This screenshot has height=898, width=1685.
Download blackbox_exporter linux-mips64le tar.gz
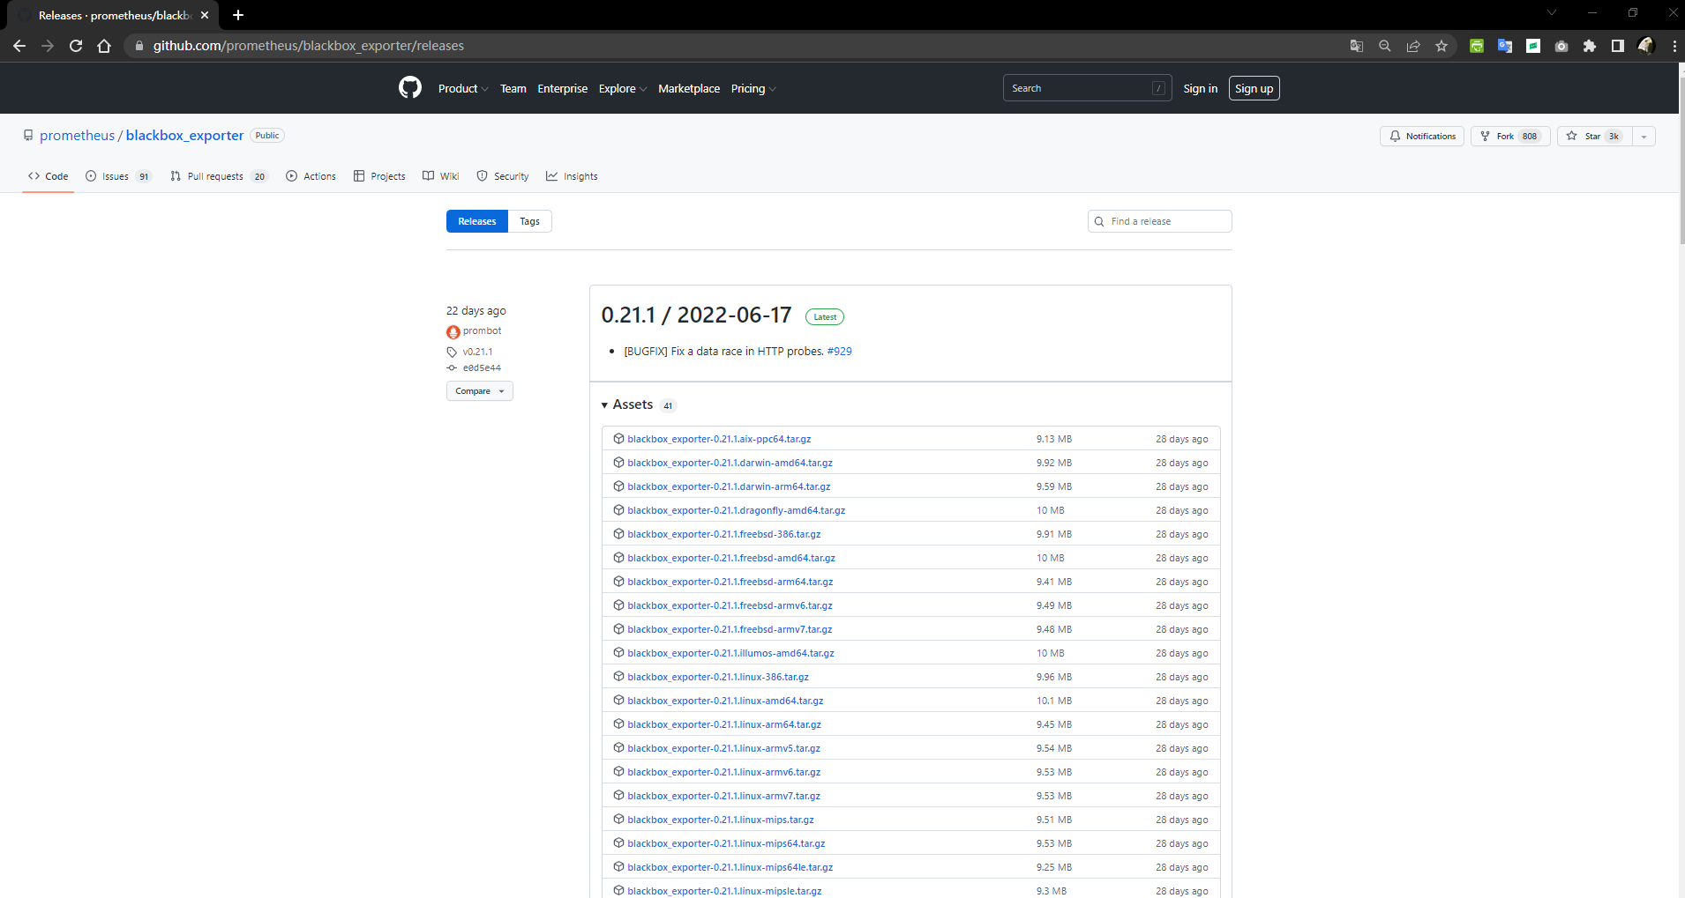tap(730, 867)
